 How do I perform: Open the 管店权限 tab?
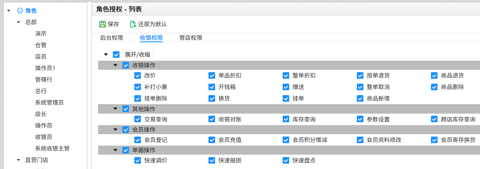tap(191, 38)
